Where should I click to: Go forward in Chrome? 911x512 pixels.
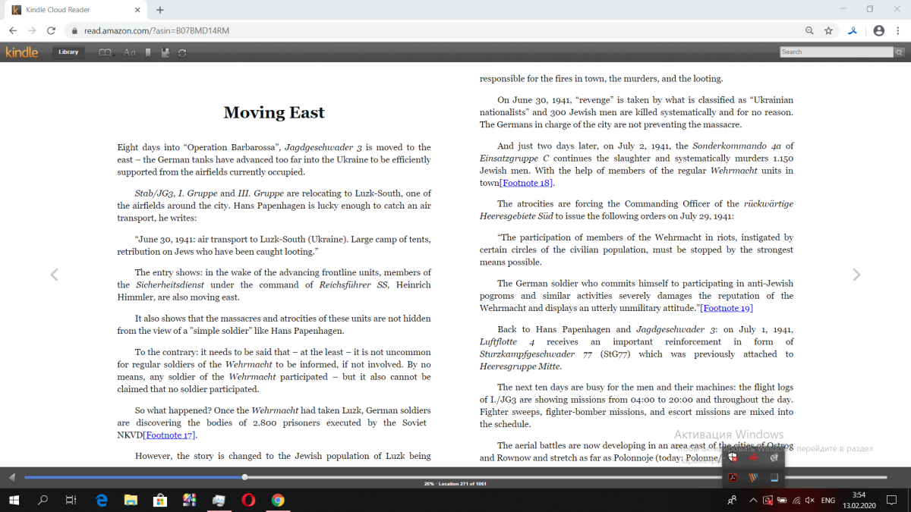(x=32, y=30)
